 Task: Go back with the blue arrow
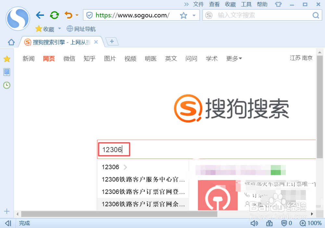point(40,15)
